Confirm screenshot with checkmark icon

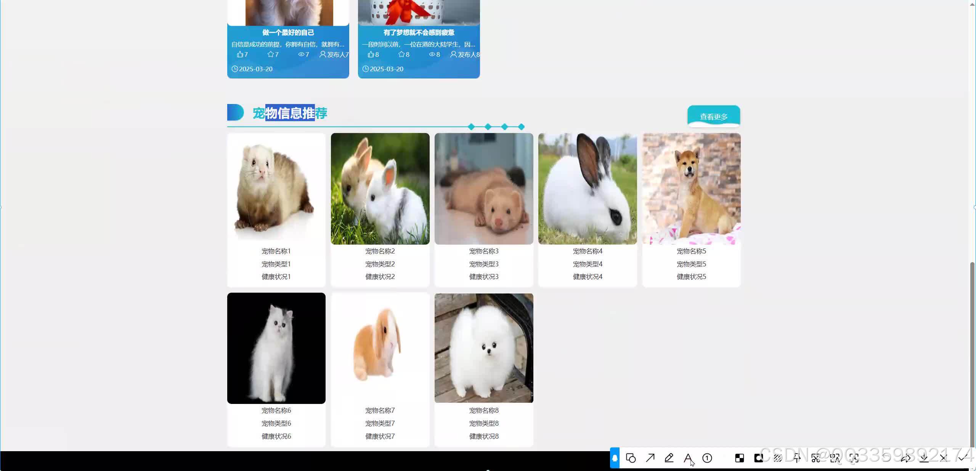(963, 457)
